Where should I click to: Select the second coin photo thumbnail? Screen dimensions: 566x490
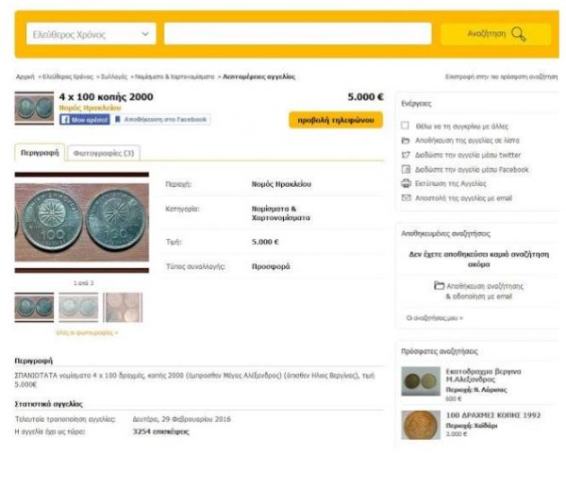78,308
